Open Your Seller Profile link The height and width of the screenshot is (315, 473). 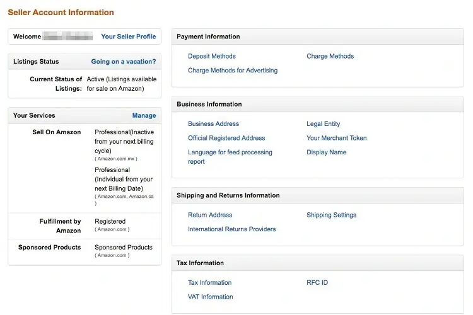click(129, 37)
